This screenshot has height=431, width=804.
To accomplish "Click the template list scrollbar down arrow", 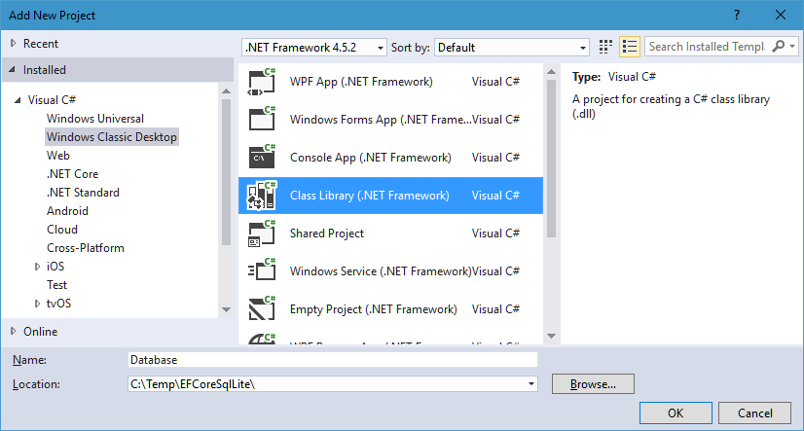I will [x=551, y=337].
